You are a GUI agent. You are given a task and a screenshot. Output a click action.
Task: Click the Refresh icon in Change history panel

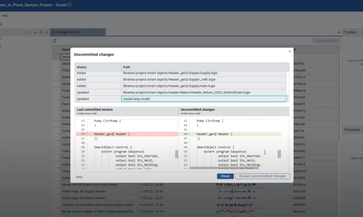54,41
